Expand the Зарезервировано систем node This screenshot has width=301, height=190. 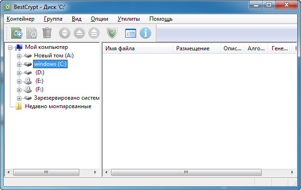[19, 98]
